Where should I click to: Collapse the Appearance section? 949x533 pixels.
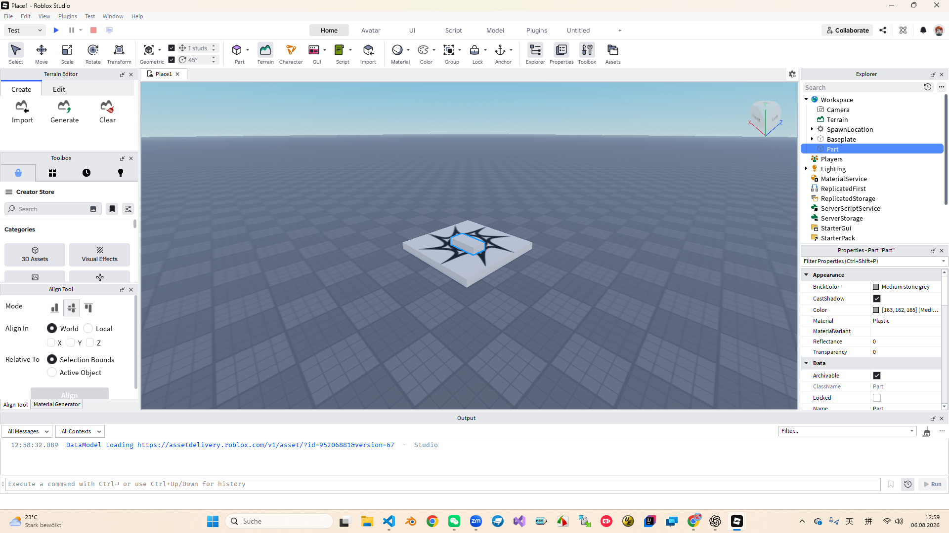(807, 275)
